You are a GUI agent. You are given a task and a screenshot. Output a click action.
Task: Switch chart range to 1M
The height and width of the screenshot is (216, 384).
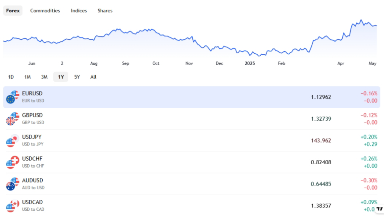pos(27,77)
